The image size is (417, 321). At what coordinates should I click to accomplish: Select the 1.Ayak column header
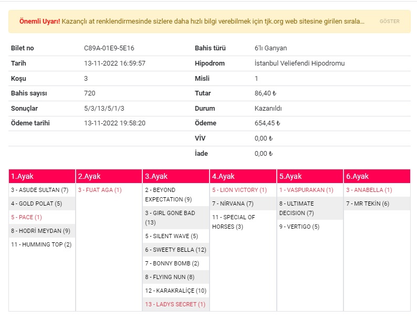[42, 176]
